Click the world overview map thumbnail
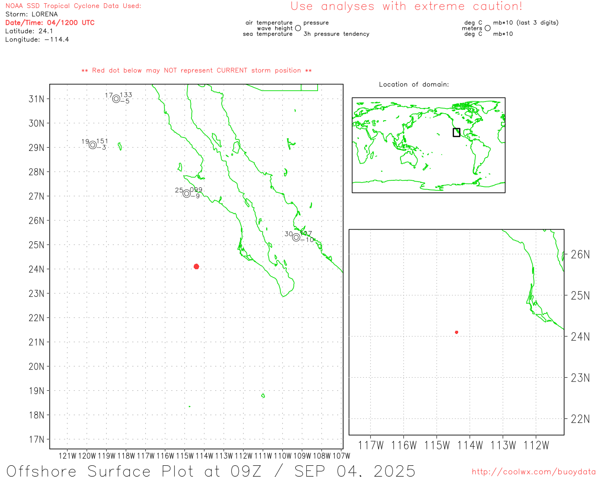This screenshot has width=596, height=477. click(428, 145)
